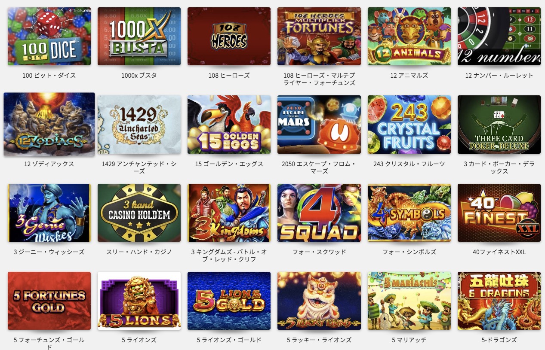545x350 pixels.
Task: Open 3 Genie Wishes game image
Action: [x=49, y=213]
